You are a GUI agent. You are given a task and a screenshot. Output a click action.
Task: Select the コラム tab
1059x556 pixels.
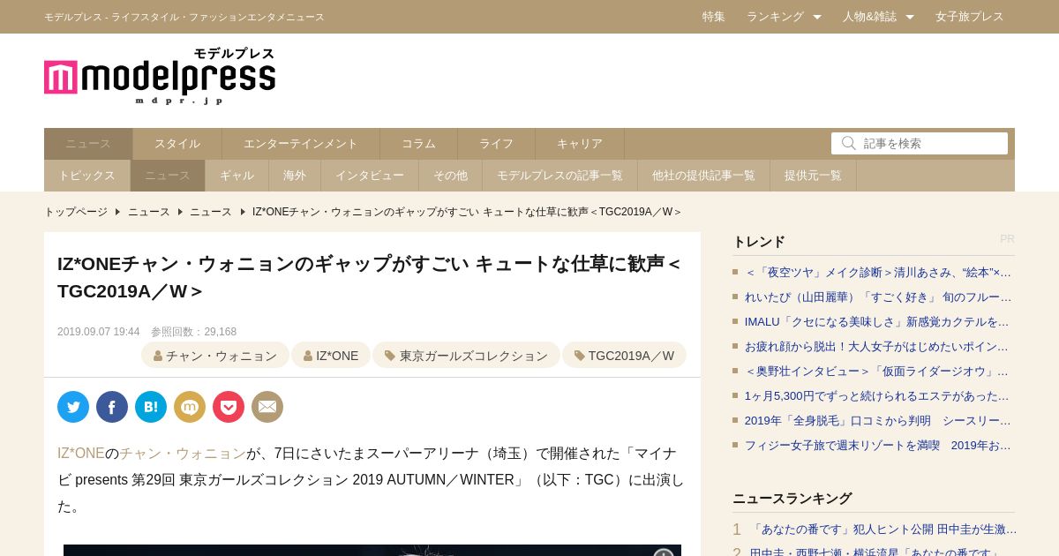419,144
